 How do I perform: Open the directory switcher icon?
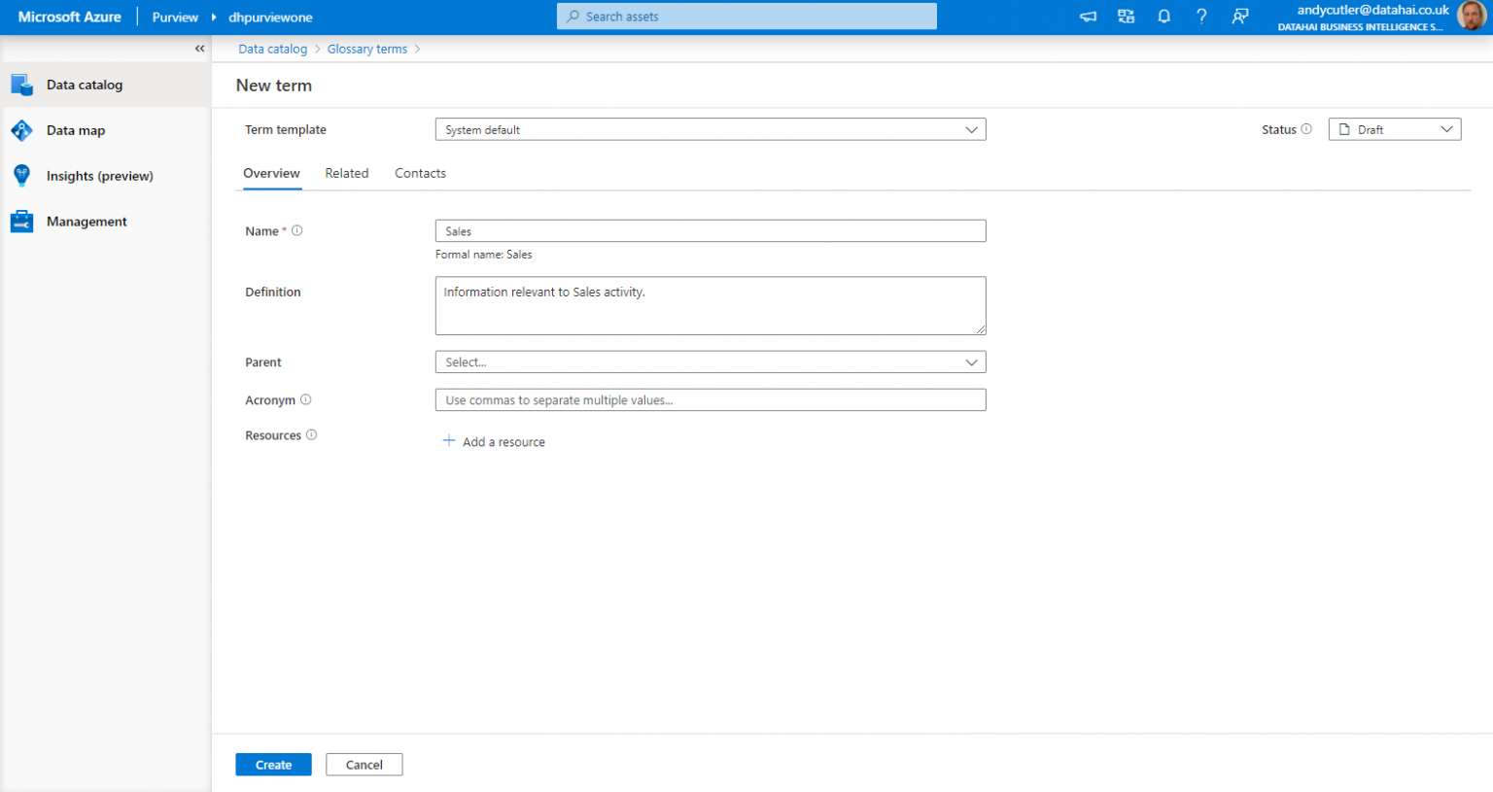pyautogui.click(x=1126, y=16)
